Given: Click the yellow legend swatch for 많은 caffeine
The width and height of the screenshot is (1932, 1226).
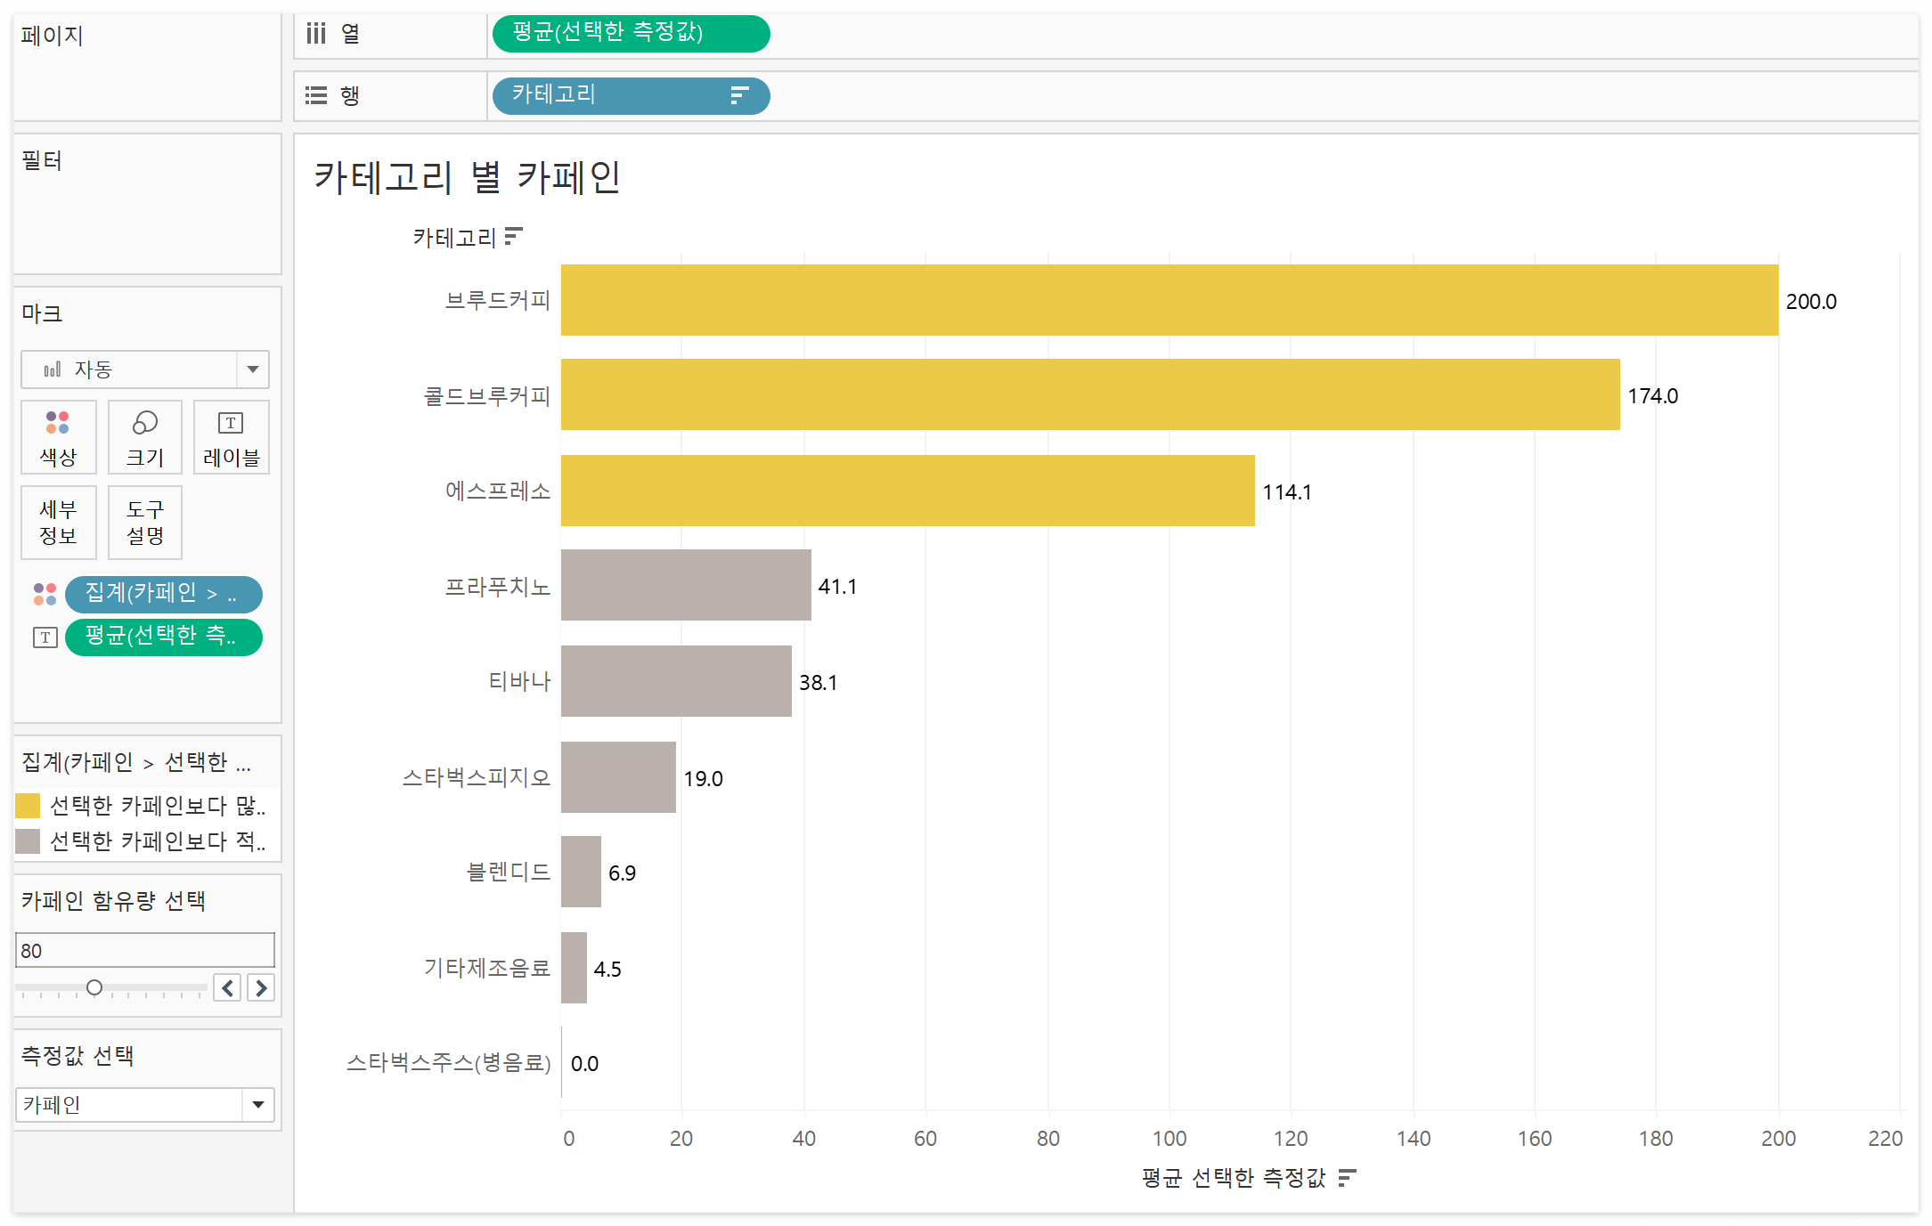Looking at the screenshot, I should pos(29,806).
